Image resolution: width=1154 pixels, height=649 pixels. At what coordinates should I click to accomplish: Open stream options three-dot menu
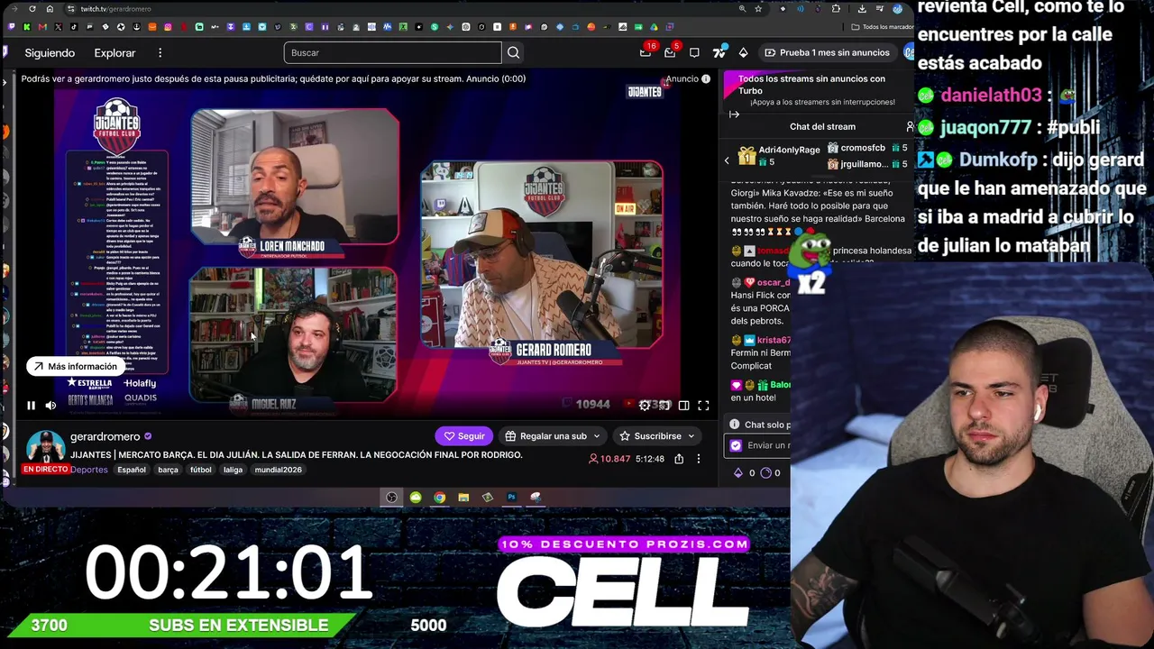coord(698,459)
